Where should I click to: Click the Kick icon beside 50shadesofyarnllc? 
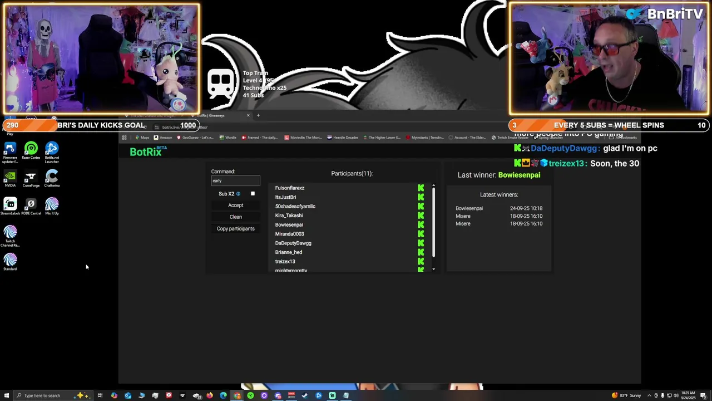point(421,207)
